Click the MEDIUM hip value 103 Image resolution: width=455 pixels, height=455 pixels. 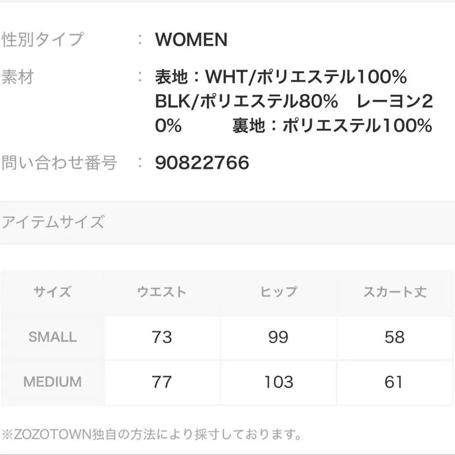click(278, 382)
